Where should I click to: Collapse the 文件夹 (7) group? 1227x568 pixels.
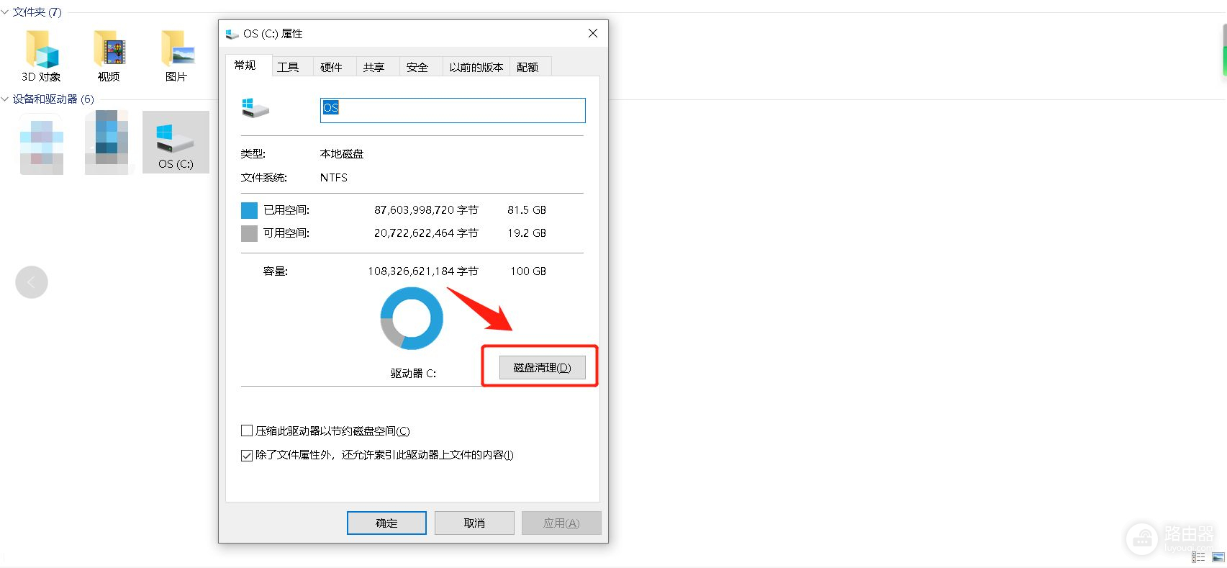[x=5, y=12]
